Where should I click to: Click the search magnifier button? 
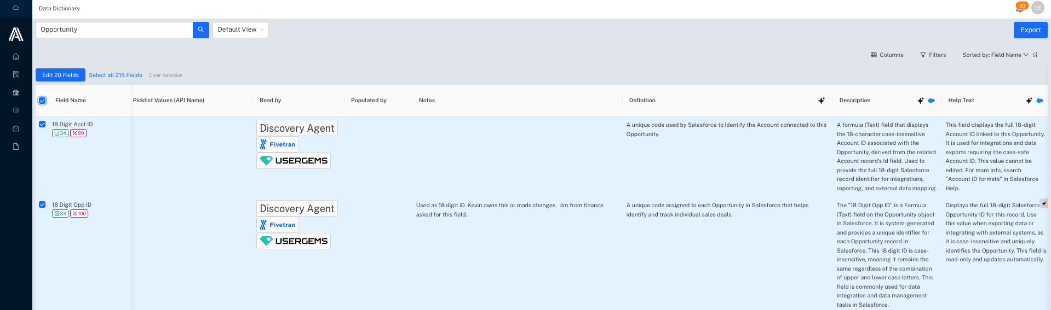pyautogui.click(x=201, y=30)
